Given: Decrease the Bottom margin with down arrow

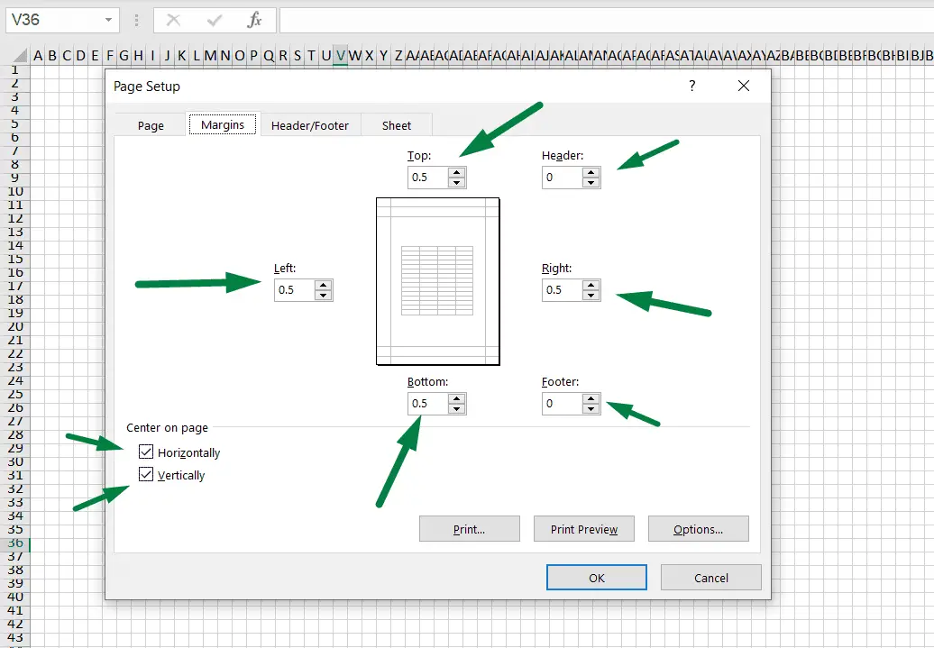Looking at the screenshot, I should 457,408.
